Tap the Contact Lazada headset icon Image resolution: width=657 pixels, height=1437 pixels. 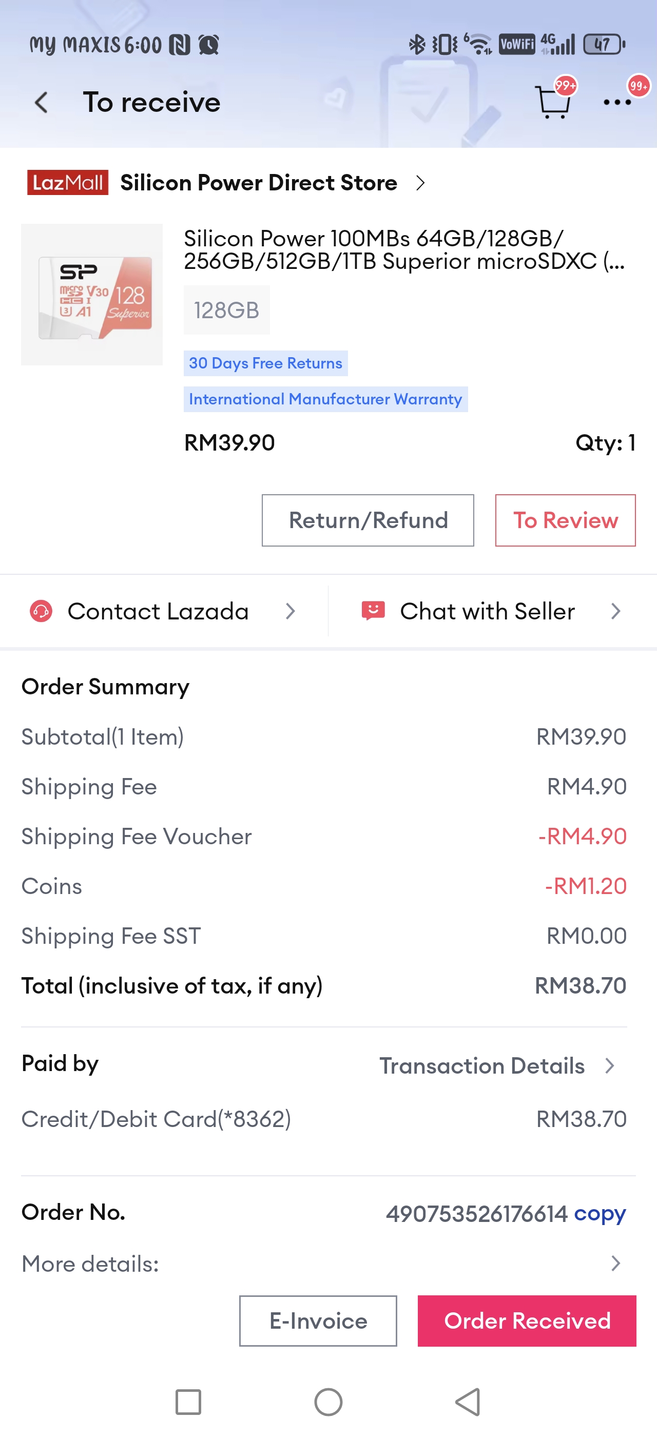(41, 611)
